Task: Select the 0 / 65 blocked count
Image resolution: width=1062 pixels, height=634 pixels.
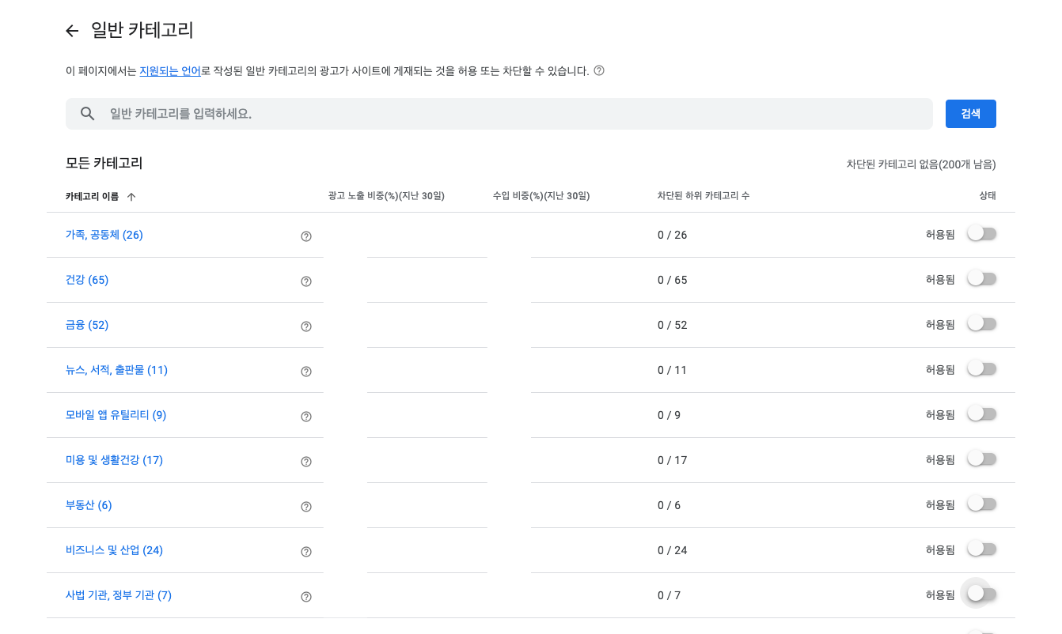Action: [x=673, y=281]
